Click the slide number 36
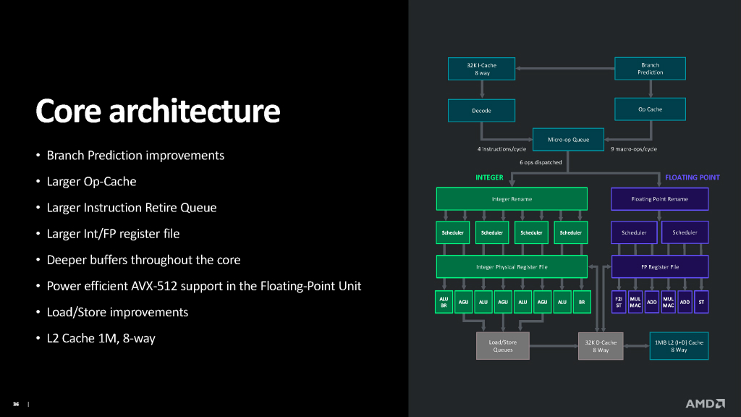The width and height of the screenshot is (741, 417). pyautogui.click(x=16, y=404)
